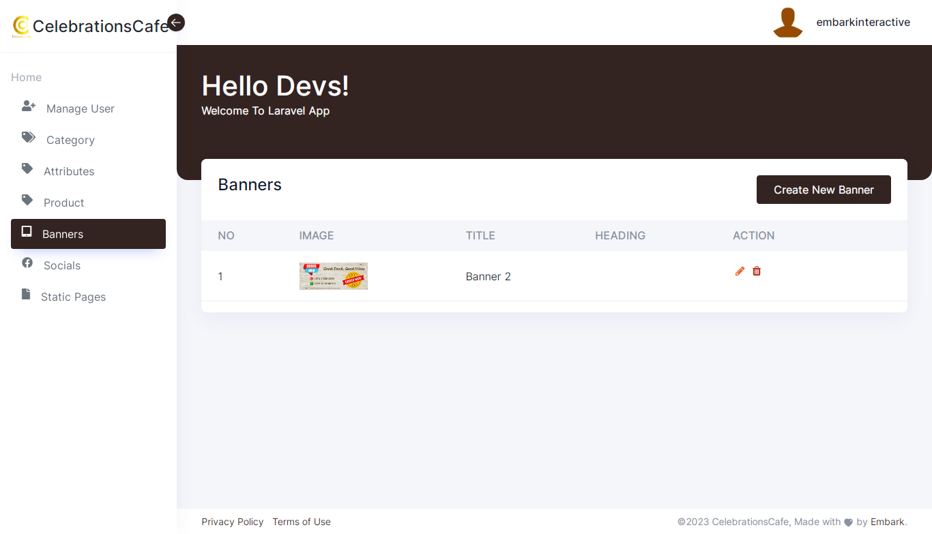Screen dimensions: 932x534
Task: Click the Category tags icon
Action: click(x=28, y=138)
